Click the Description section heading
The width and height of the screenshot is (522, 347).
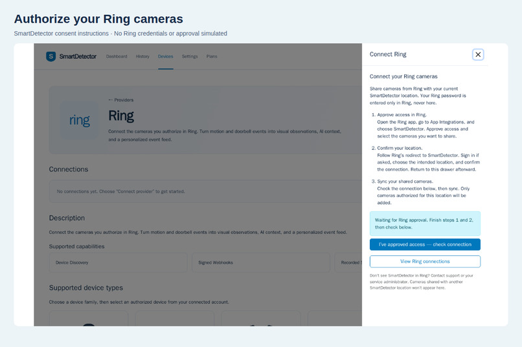[67, 218]
